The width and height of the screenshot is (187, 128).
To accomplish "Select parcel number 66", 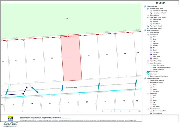I will [x=138, y=53].
